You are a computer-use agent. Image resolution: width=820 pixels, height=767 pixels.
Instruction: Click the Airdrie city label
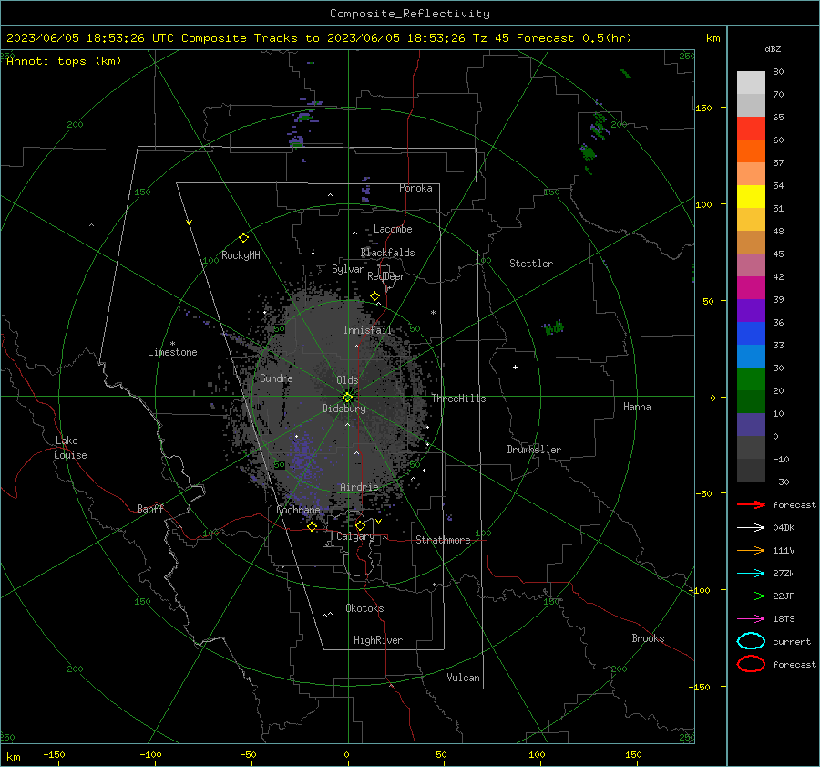[359, 487]
